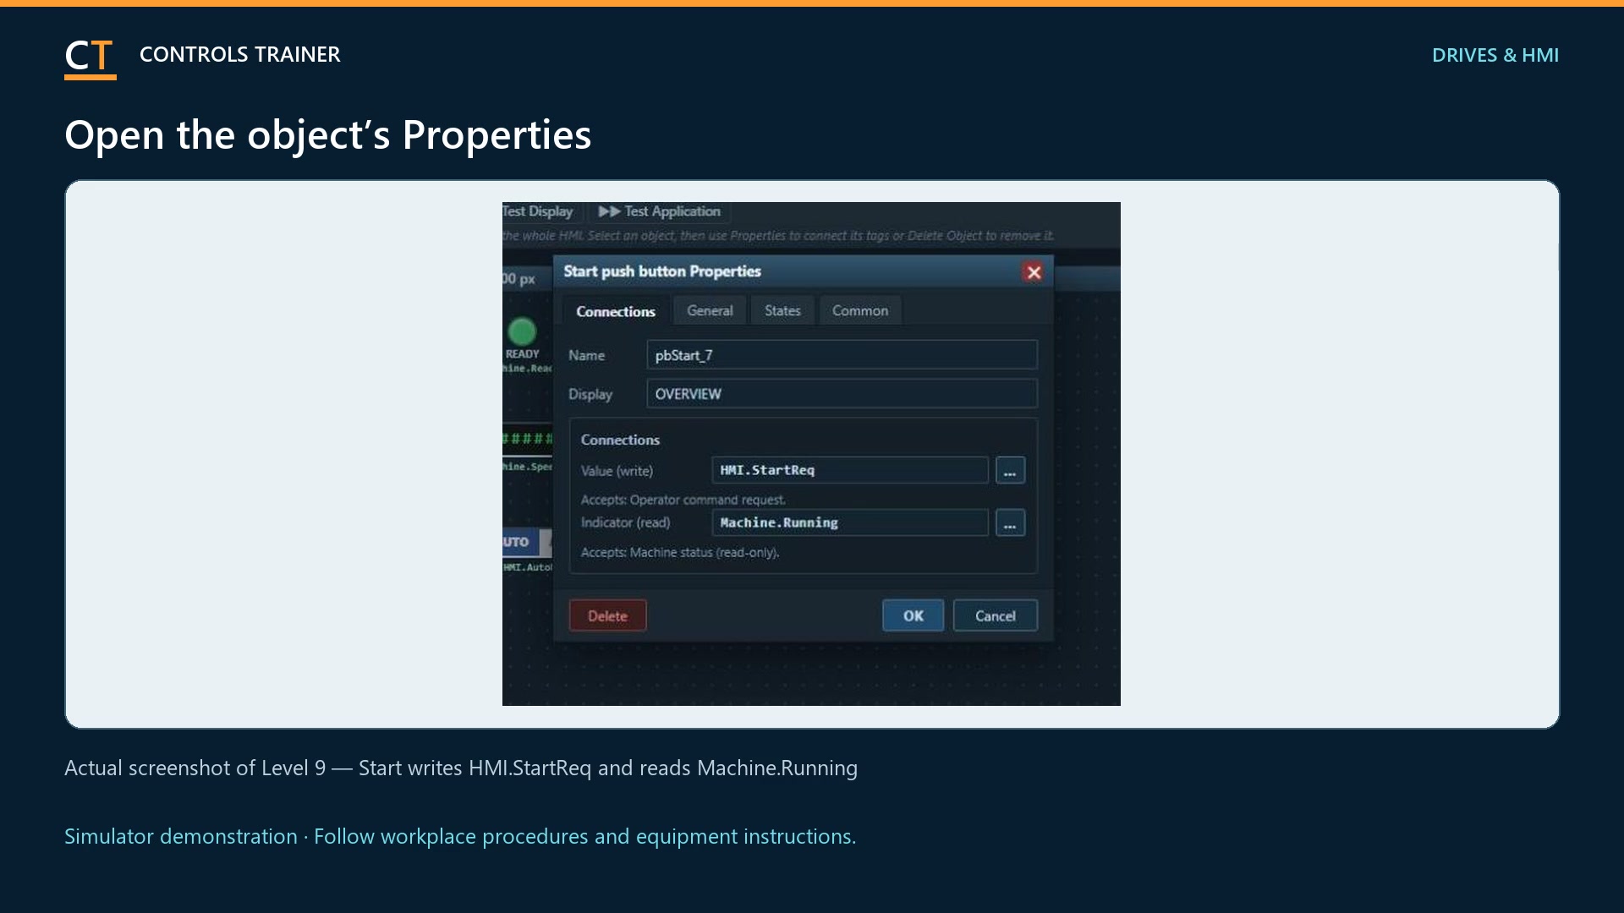Open the States tab

pos(782,310)
